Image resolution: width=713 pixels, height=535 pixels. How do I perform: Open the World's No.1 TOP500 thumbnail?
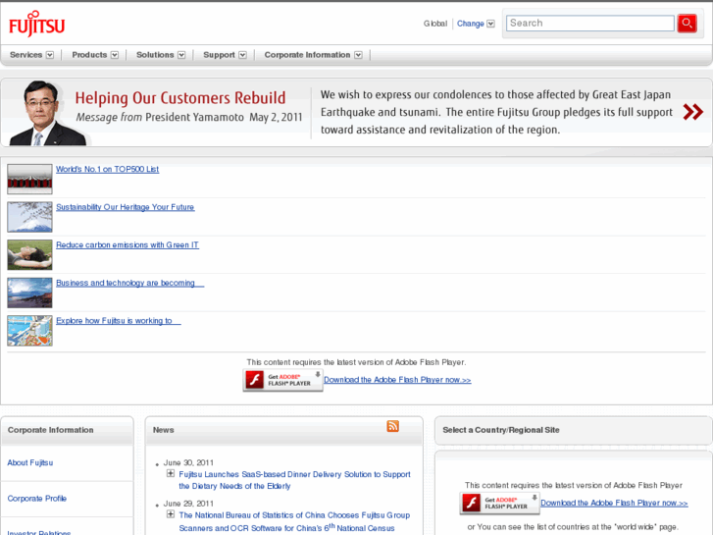click(x=30, y=179)
